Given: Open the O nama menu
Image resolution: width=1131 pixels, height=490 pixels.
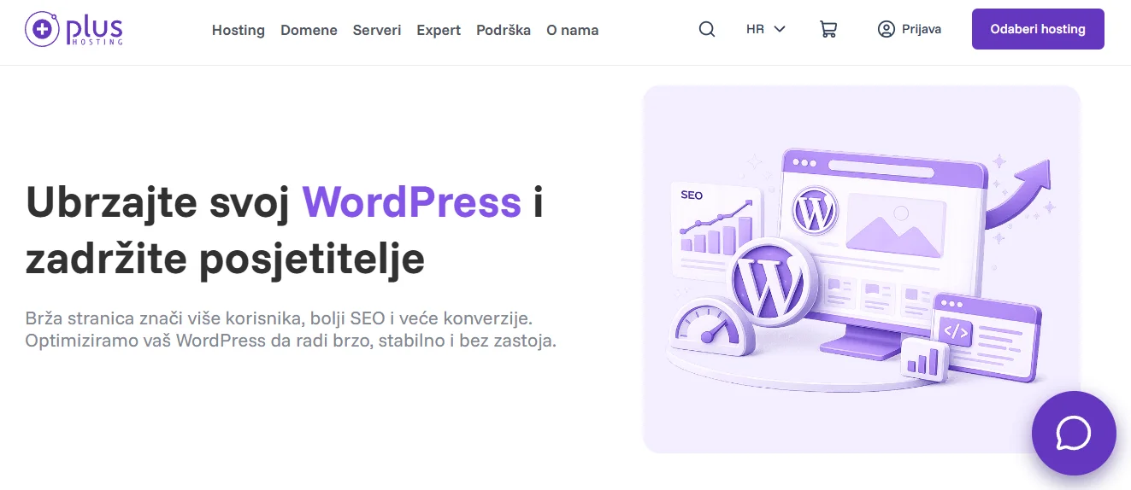Looking at the screenshot, I should 573,30.
